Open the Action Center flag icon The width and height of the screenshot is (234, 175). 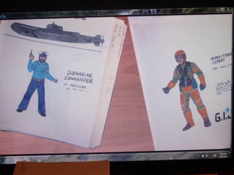tap(215, 156)
